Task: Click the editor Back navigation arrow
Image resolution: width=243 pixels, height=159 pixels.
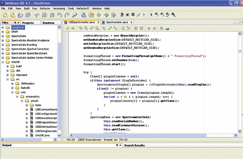Action: pos(68,28)
